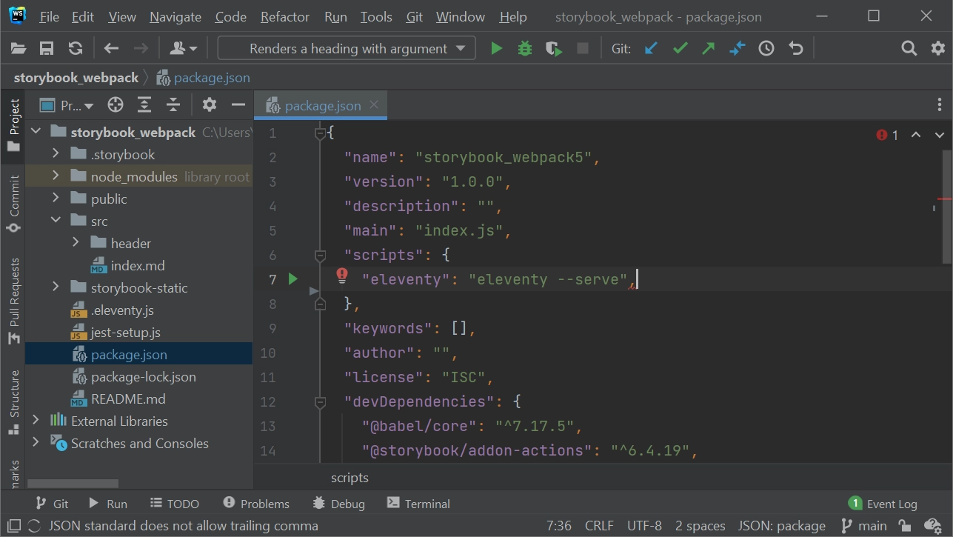Screen dimensions: 953x537
Task: Reload all files from disk icon
Action: [75, 49]
